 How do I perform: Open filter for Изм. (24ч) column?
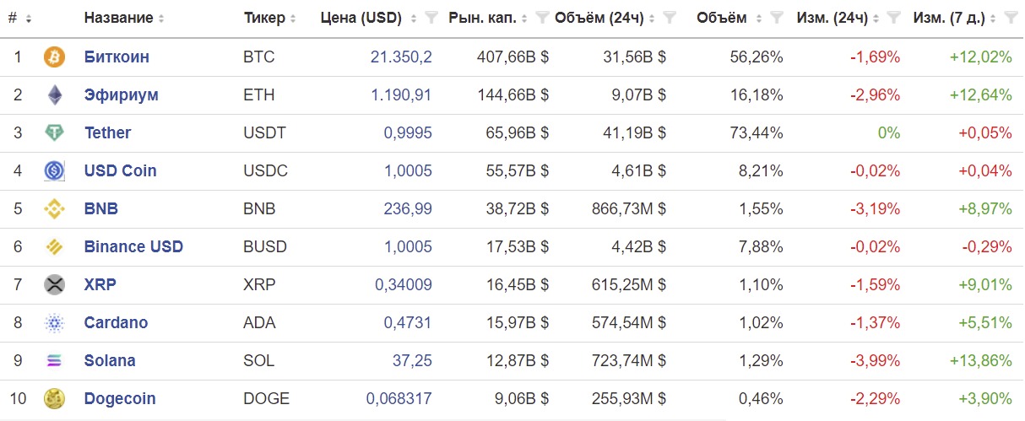tap(892, 18)
